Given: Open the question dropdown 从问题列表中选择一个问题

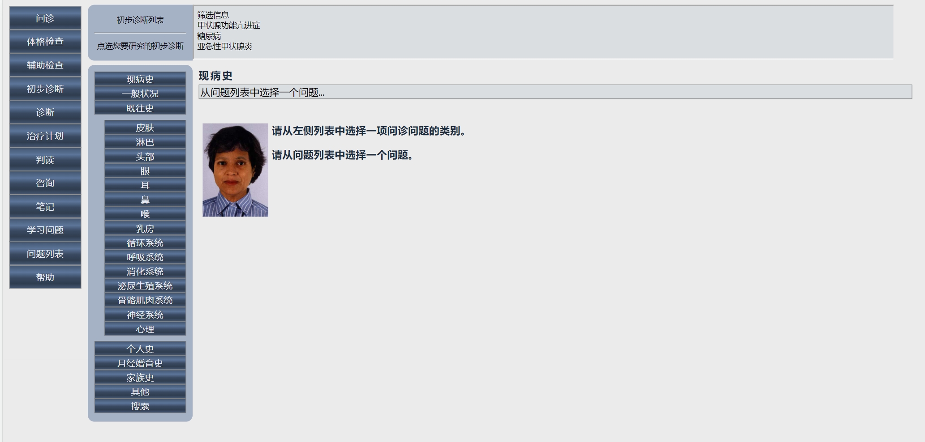Looking at the screenshot, I should 555,92.
